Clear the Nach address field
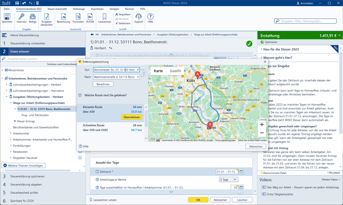 click(x=138, y=77)
